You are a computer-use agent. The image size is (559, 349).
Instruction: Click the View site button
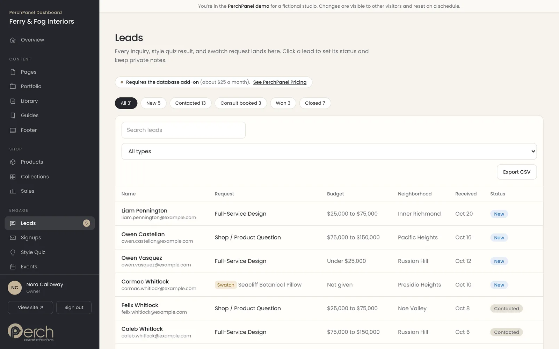click(x=30, y=307)
